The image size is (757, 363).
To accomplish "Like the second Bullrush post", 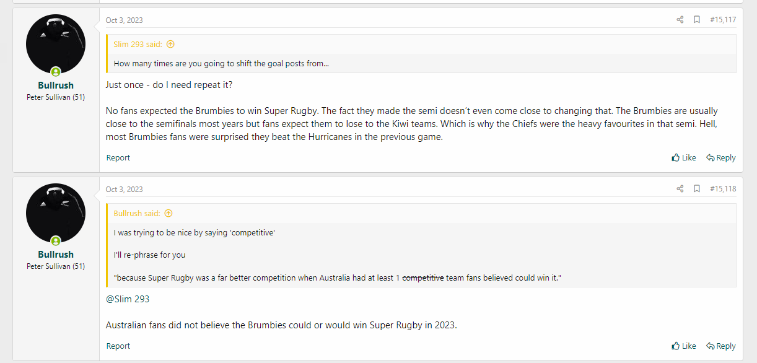I will point(684,346).
